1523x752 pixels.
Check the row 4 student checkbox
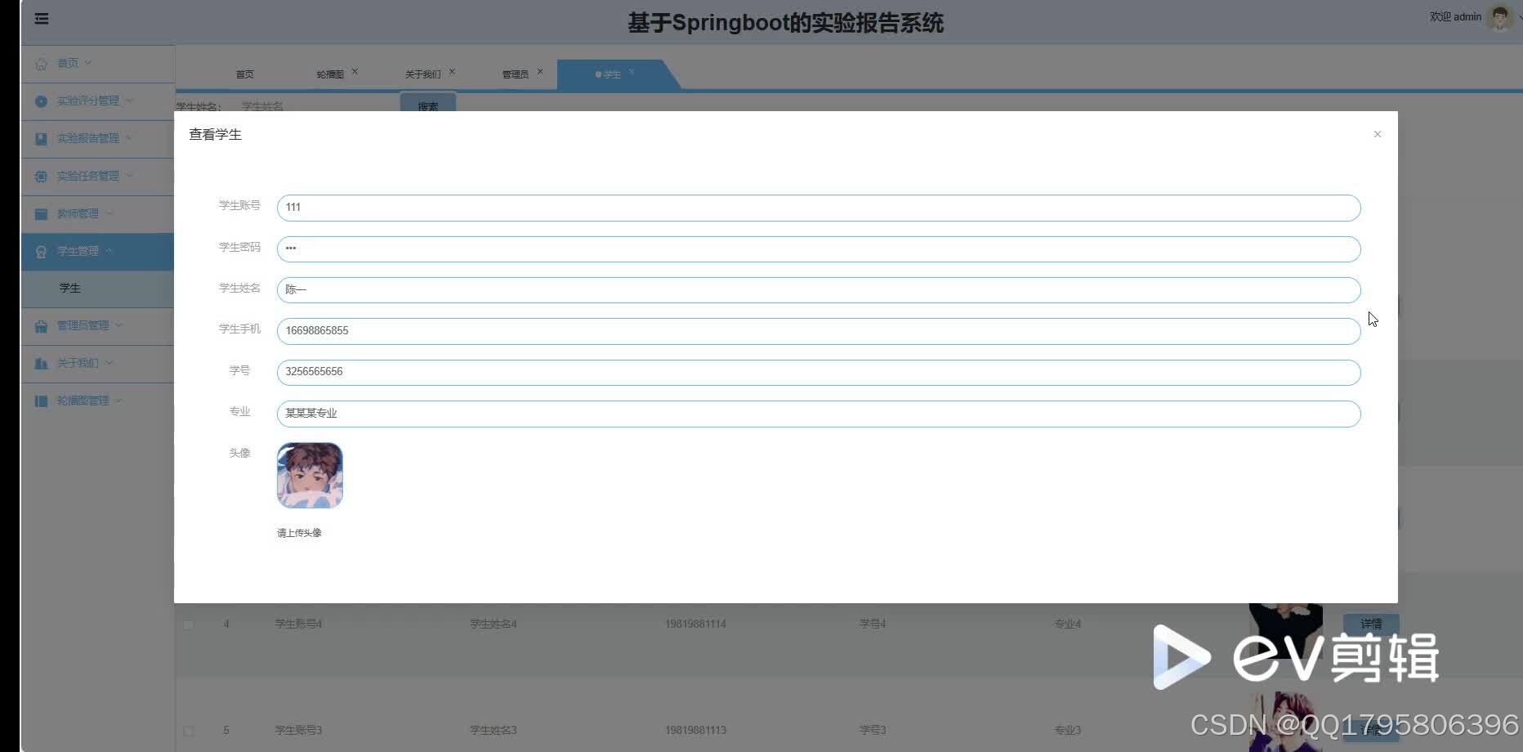[x=188, y=624]
